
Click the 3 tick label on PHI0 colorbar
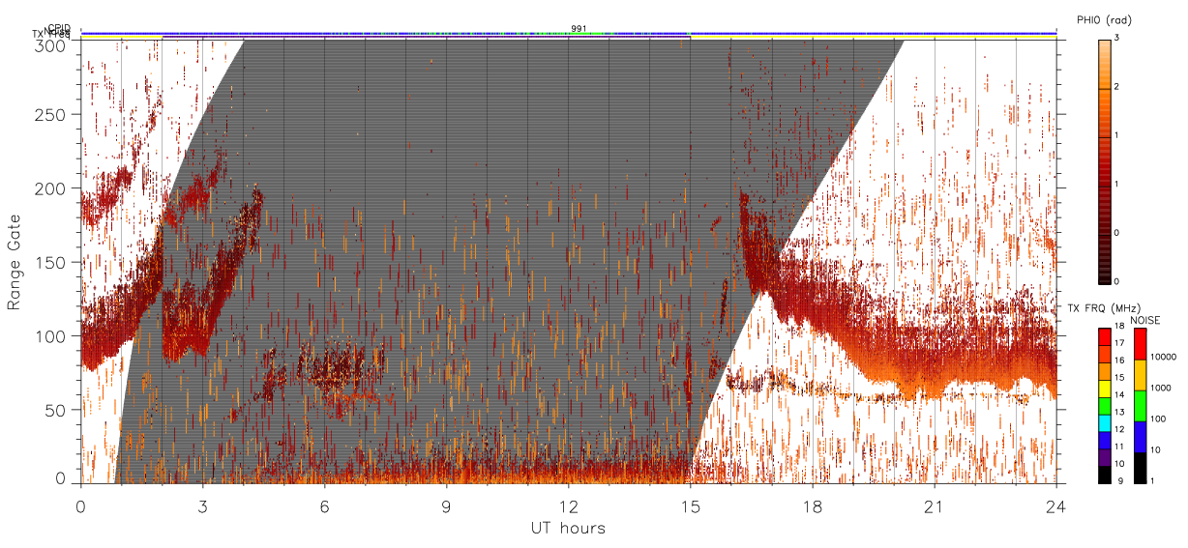[1117, 40]
